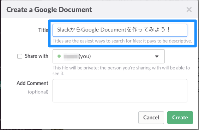Image resolution: width=199 pixels, height=130 pixels.
Task: Click the Title field label
Action: (x=43, y=30)
